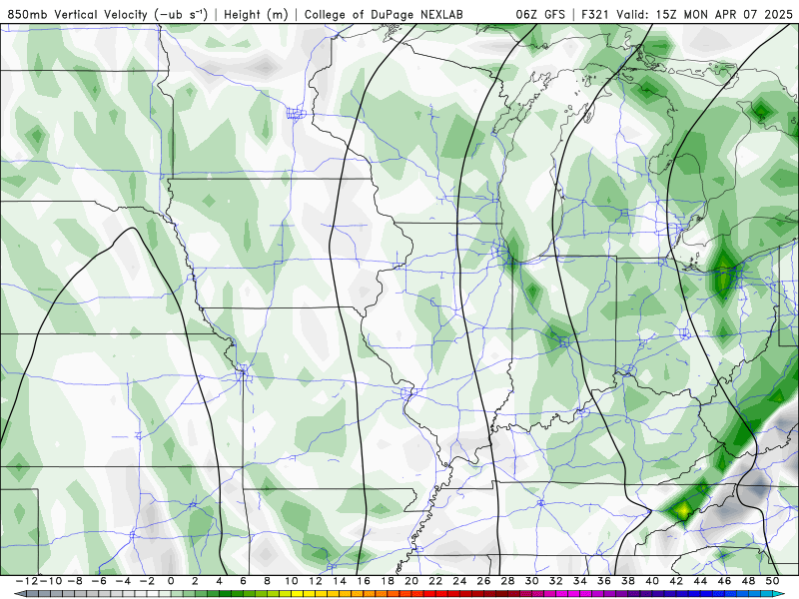Click the '-6' colorbar scale label
799x599 pixels.
tap(98, 581)
